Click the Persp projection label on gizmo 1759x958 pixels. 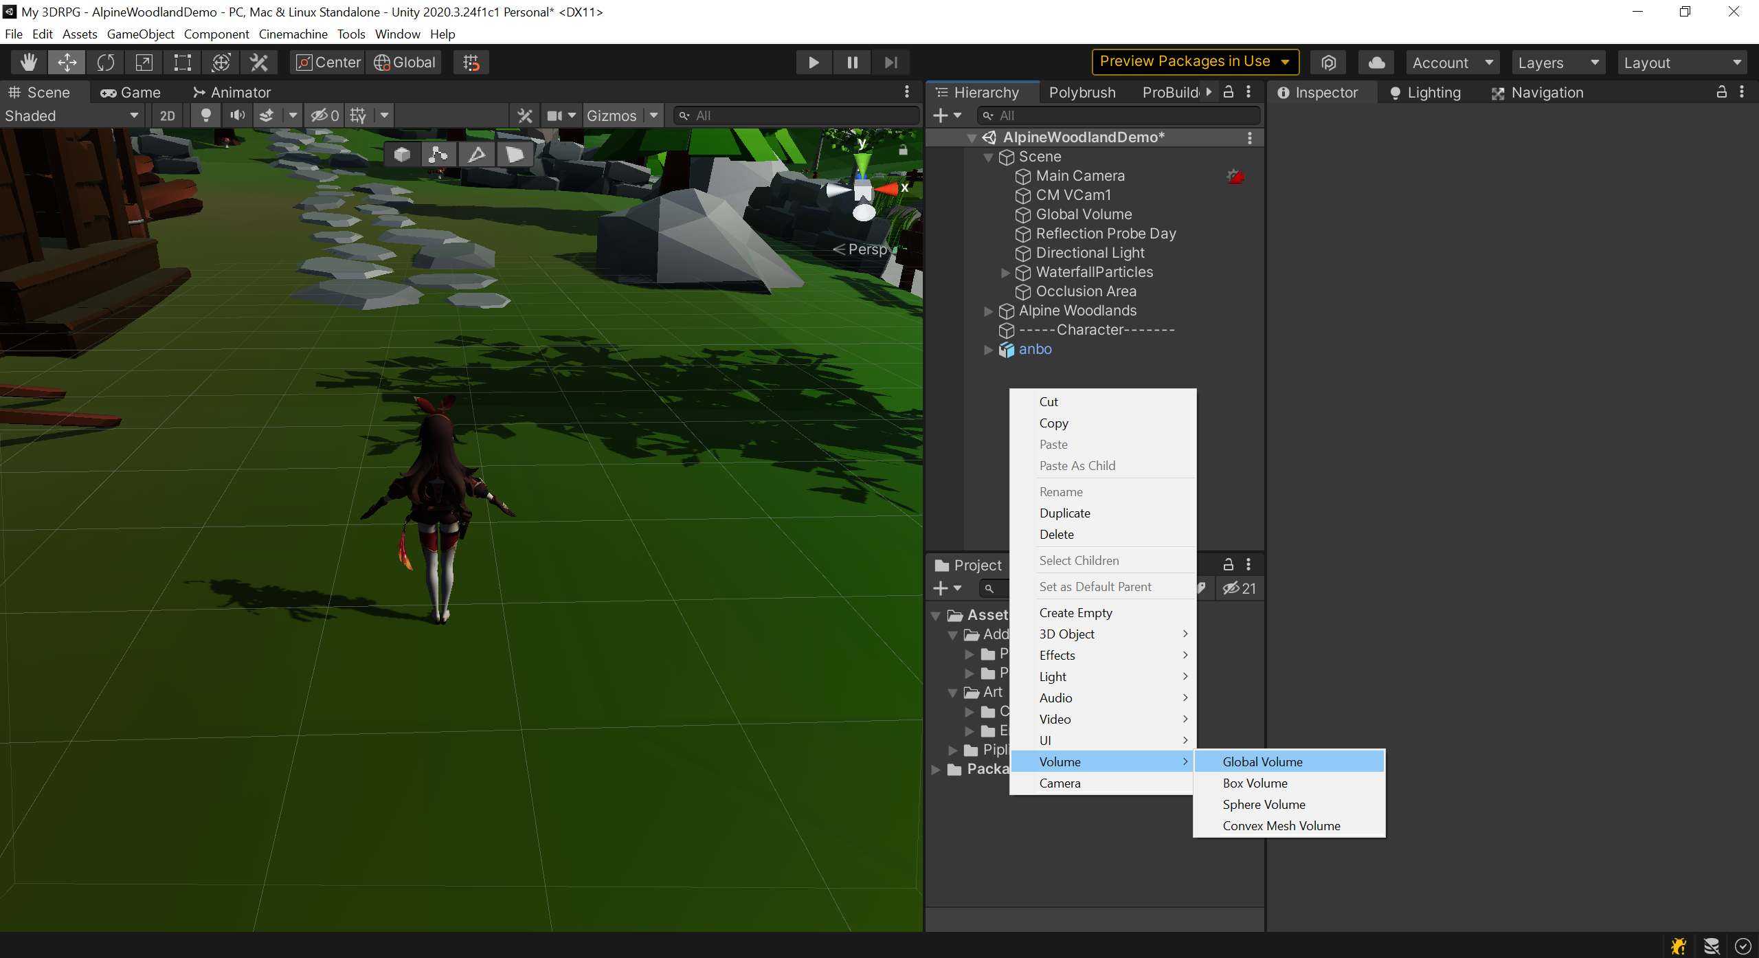point(860,249)
